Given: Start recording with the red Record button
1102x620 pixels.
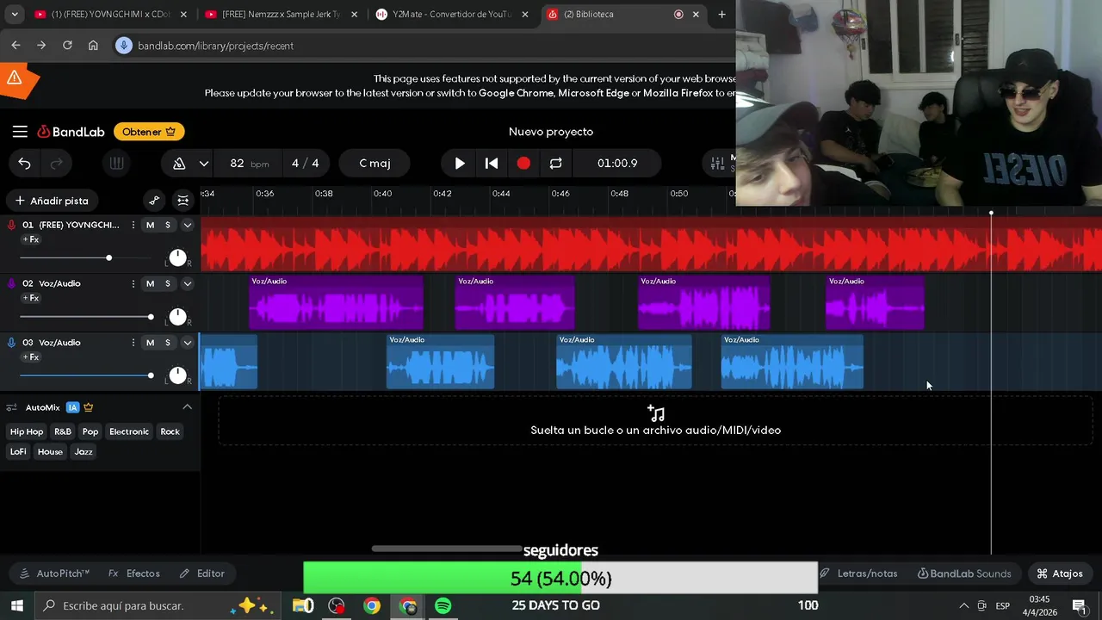Looking at the screenshot, I should click(x=523, y=164).
